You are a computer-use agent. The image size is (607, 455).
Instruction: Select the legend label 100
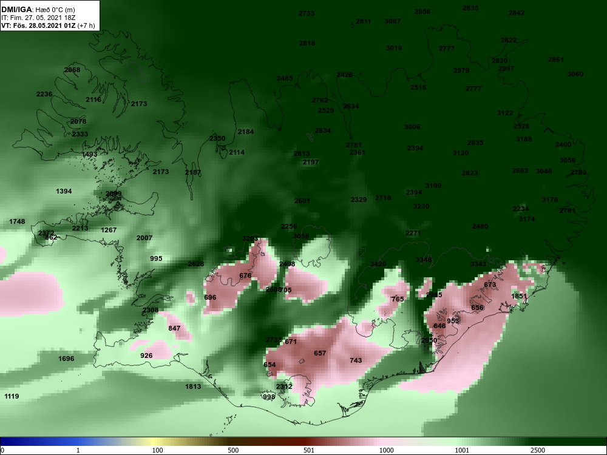pos(157,450)
